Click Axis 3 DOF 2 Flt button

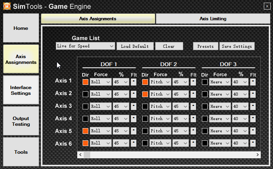pyautogui.click(x=193, y=106)
